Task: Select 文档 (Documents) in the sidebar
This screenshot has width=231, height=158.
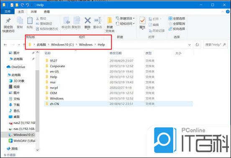Action: [x=14, y=98]
